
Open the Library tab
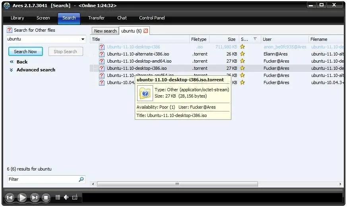17,18
